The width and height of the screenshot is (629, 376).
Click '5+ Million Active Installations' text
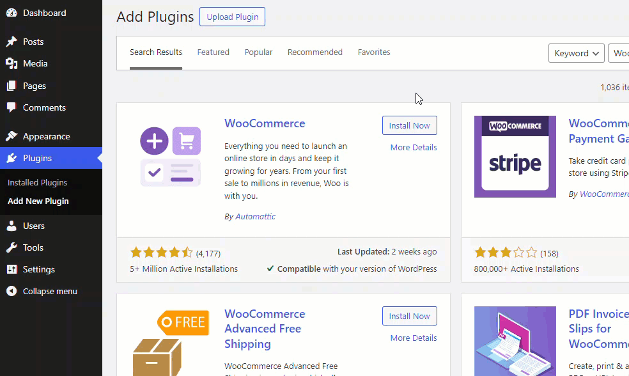183,269
